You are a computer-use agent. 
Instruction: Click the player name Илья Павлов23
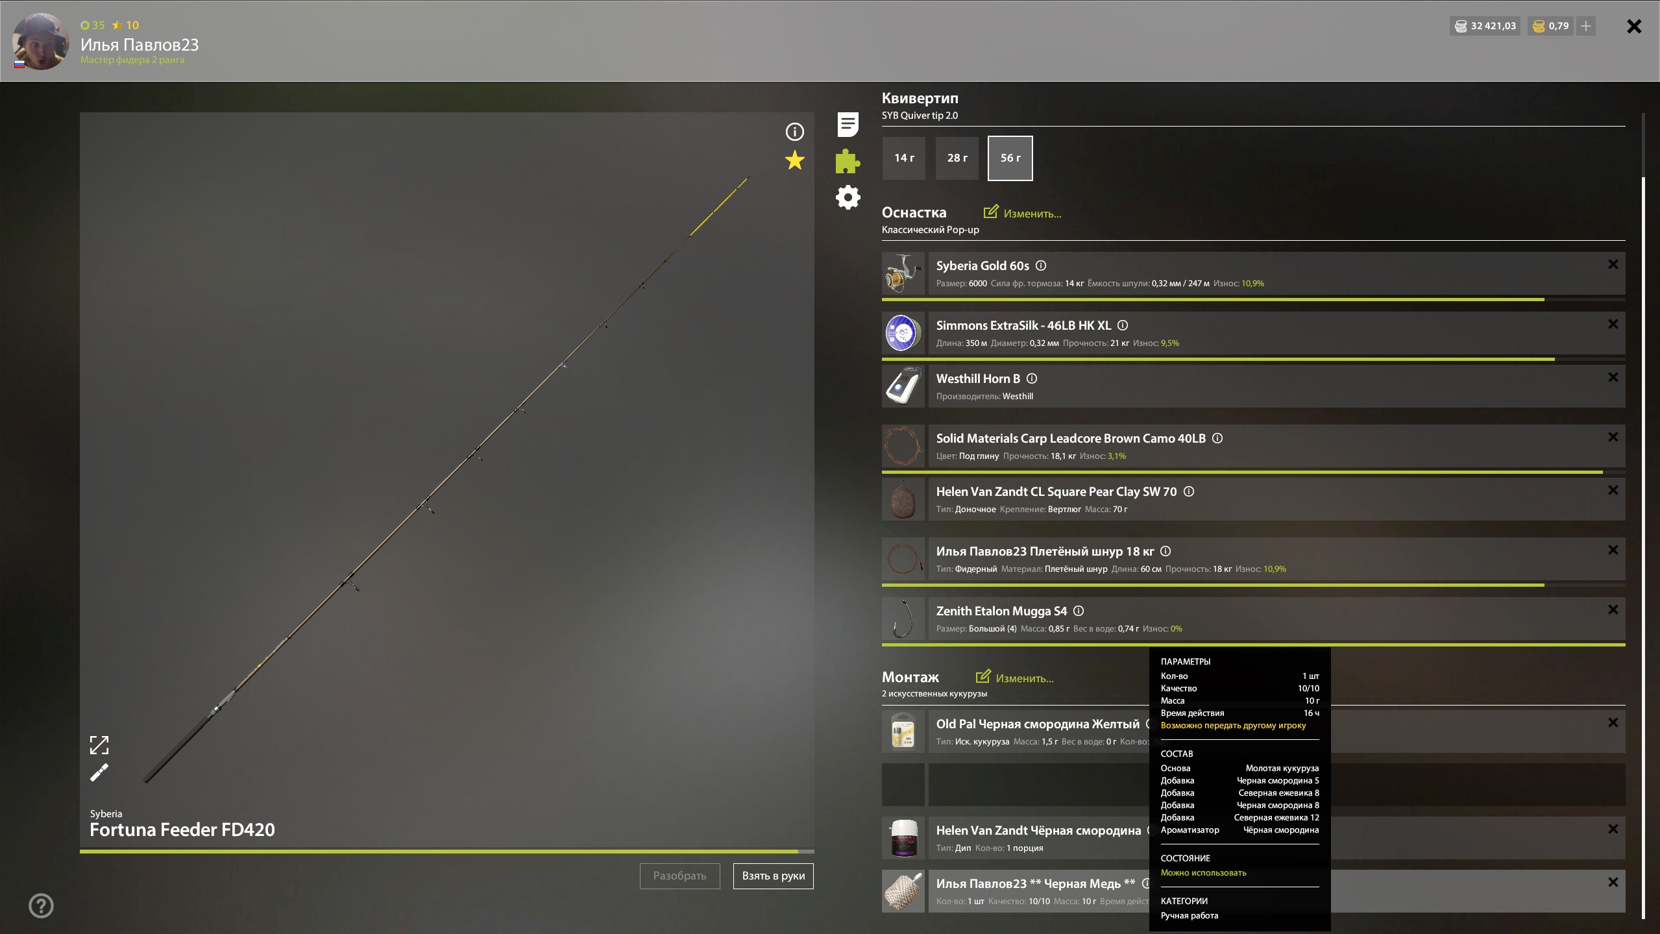(x=140, y=45)
